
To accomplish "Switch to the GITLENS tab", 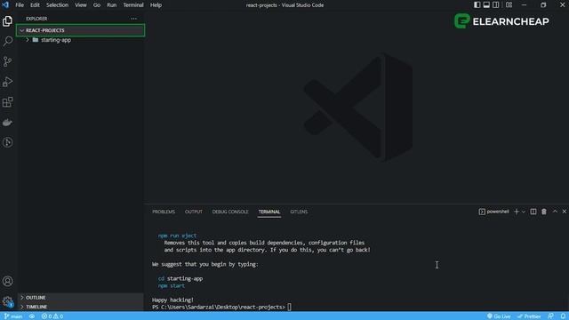I will coord(299,212).
